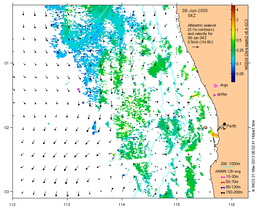Click the color bar tick label 4
Viewport: 257px width, 208px height.
click(237, 10)
